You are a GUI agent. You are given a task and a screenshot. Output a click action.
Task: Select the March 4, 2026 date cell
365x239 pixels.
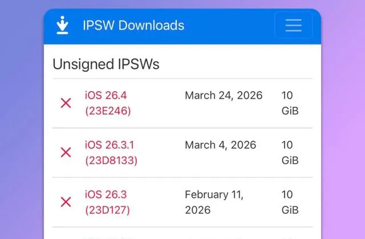[221, 145]
